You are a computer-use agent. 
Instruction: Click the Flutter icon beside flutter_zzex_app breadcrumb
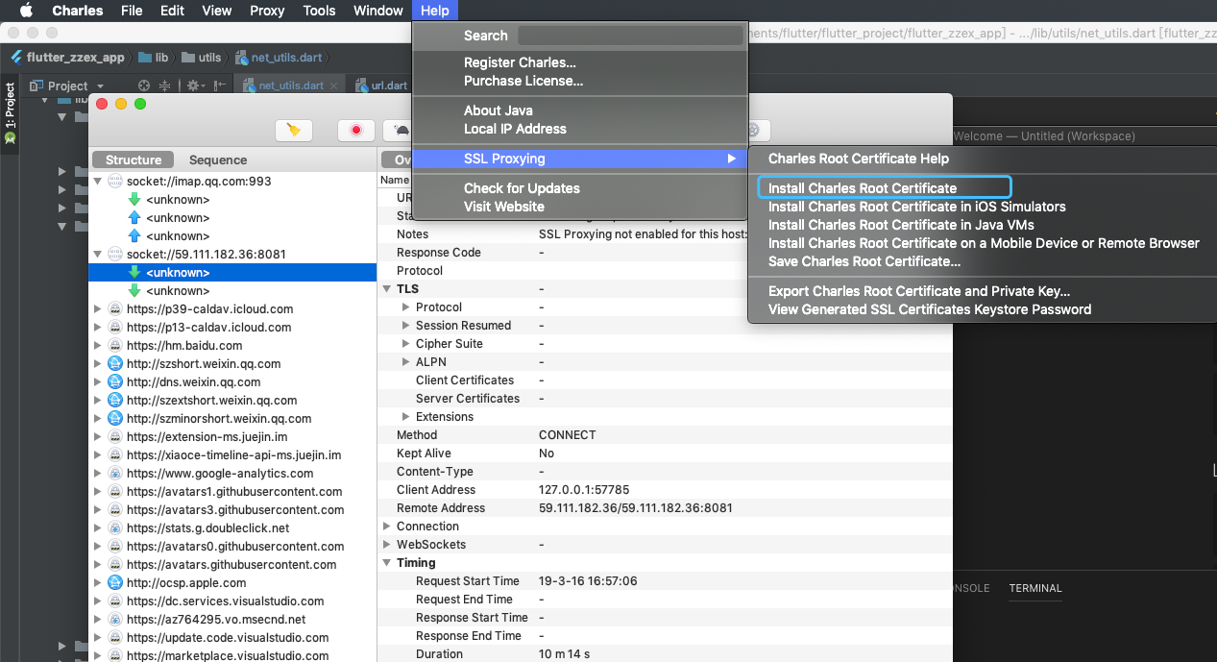pos(16,57)
